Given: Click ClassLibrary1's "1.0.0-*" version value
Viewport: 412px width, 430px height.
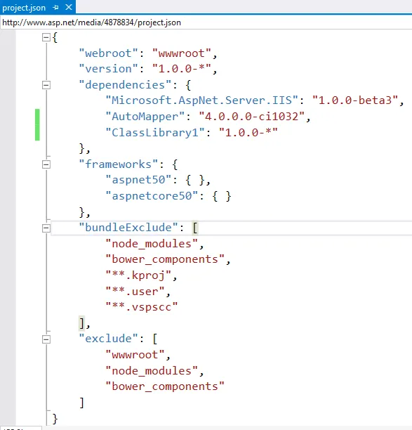Looking at the screenshot, I should click(248, 133).
